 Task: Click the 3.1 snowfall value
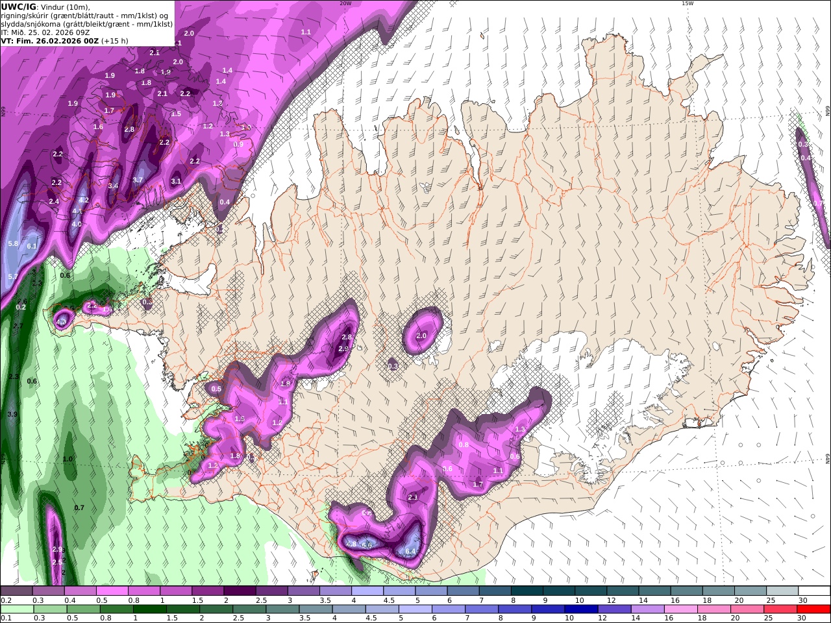(x=176, y=181)
